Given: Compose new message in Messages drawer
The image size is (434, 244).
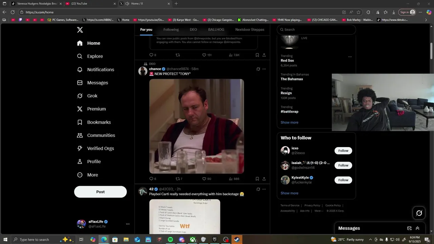Looking at the screenshot, I should pyautogui.click(x=409, y=228).
